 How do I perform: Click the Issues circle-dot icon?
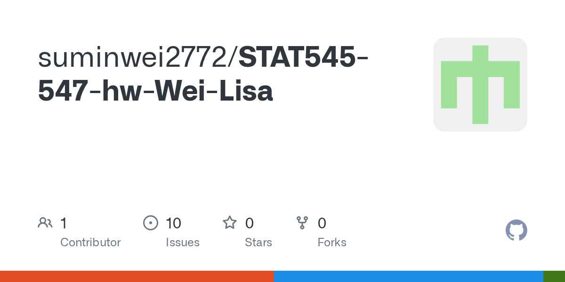click(150, 223)
